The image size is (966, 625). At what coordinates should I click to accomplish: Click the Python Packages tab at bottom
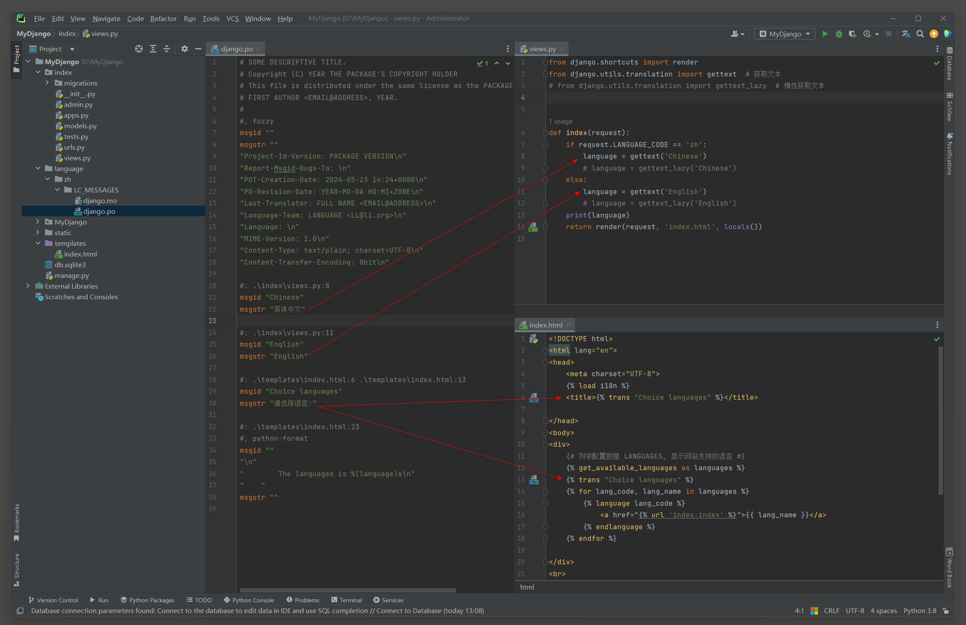[x=141, y=600]
